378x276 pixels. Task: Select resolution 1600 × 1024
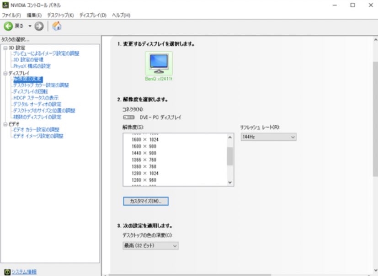pyautogui.click(x=145, y=139)
